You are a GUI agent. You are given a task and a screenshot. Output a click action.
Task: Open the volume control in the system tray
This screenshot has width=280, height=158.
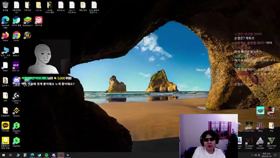(255, 155)
